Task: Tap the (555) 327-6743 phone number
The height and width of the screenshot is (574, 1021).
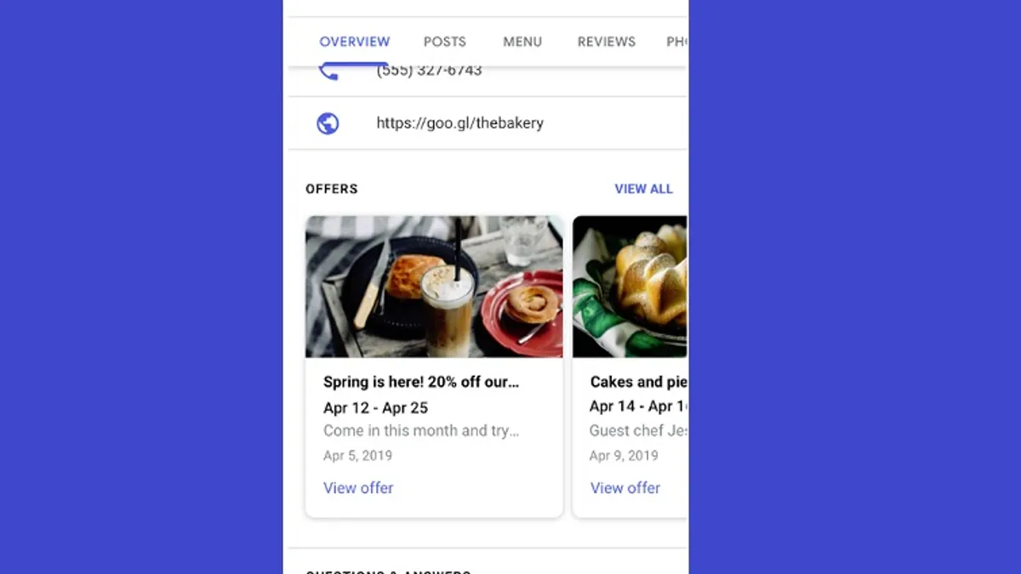Action: (x=430, y=71)
